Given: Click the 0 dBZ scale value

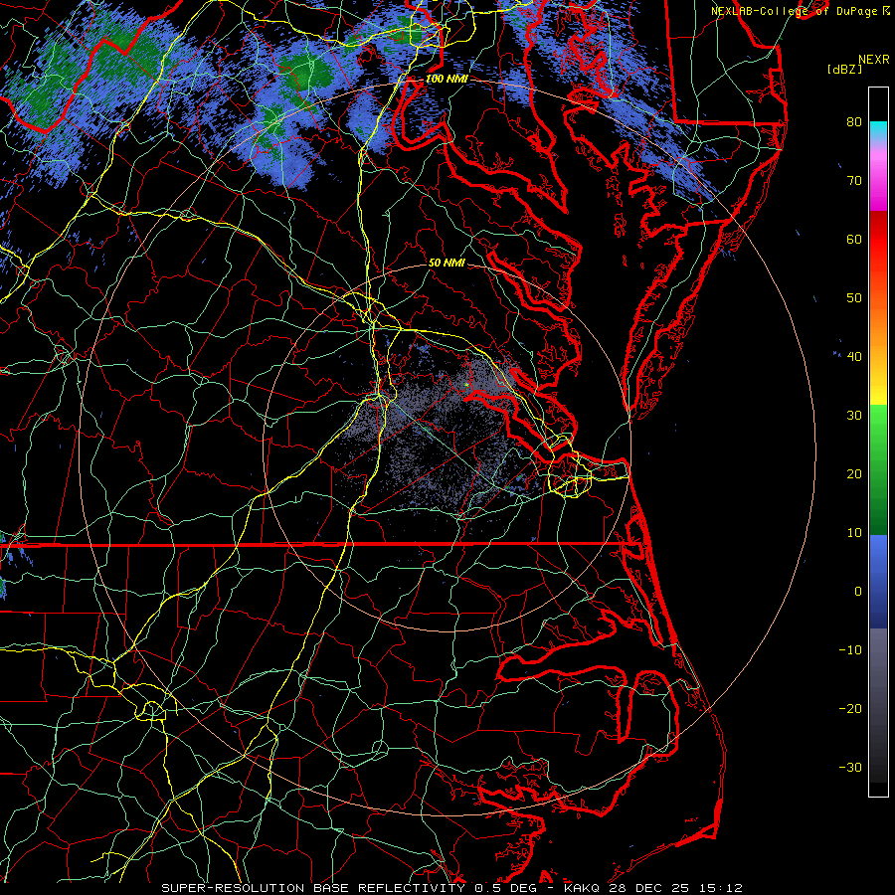Looking at the screenshot, I should click(858, 592).
